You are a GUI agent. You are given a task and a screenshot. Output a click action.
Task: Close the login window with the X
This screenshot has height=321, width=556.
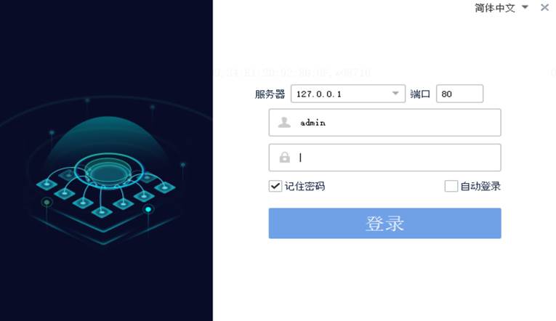pos(544,7)
